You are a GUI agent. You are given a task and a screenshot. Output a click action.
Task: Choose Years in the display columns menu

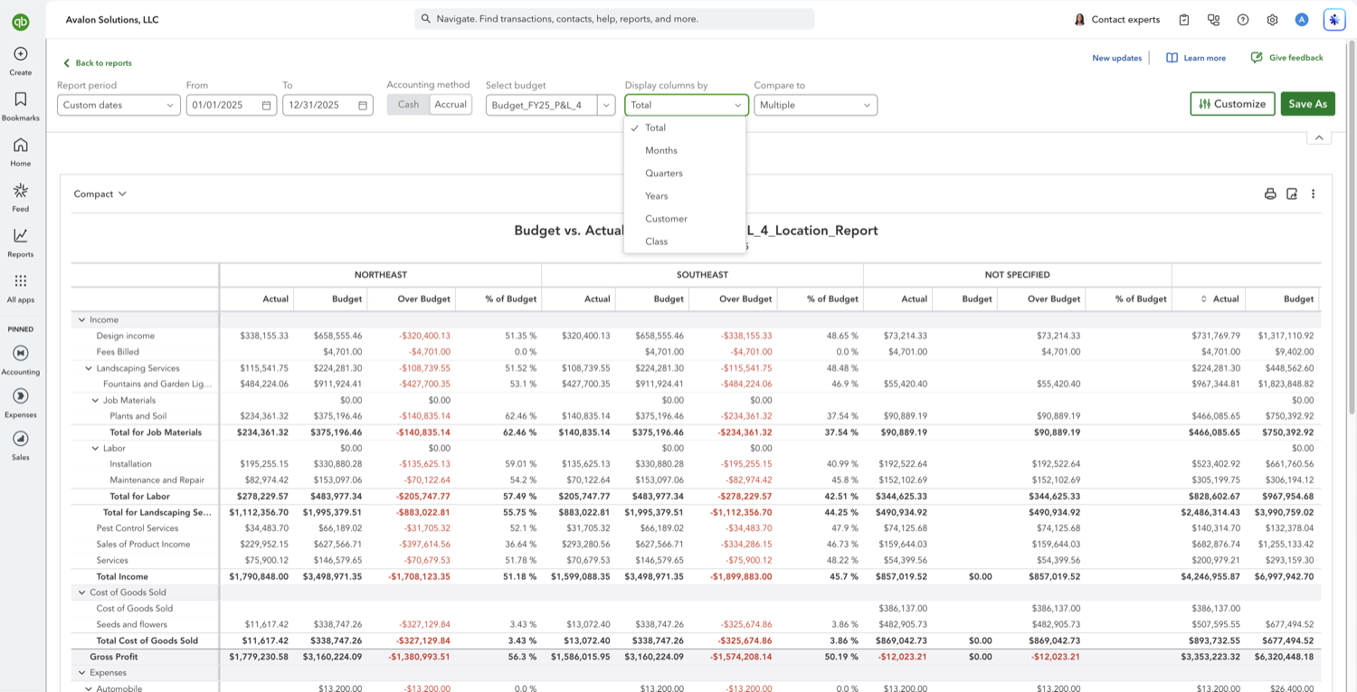click(x=685, y=195)
